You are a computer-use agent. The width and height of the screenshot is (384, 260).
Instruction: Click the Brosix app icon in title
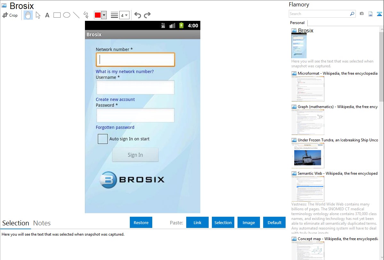(x=4, y=5)
